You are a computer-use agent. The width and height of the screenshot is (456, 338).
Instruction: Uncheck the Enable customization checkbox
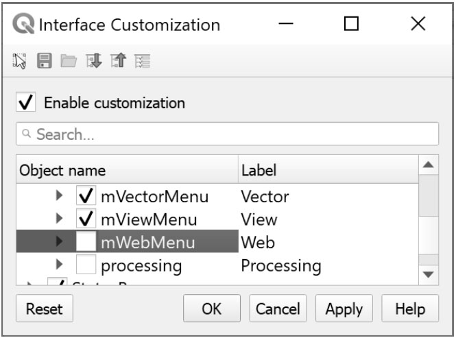tap(25, 104)
